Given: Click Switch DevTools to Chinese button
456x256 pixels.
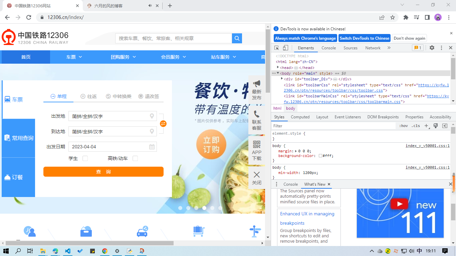Looking at the screenshot, I should click(x=365, y=38).
